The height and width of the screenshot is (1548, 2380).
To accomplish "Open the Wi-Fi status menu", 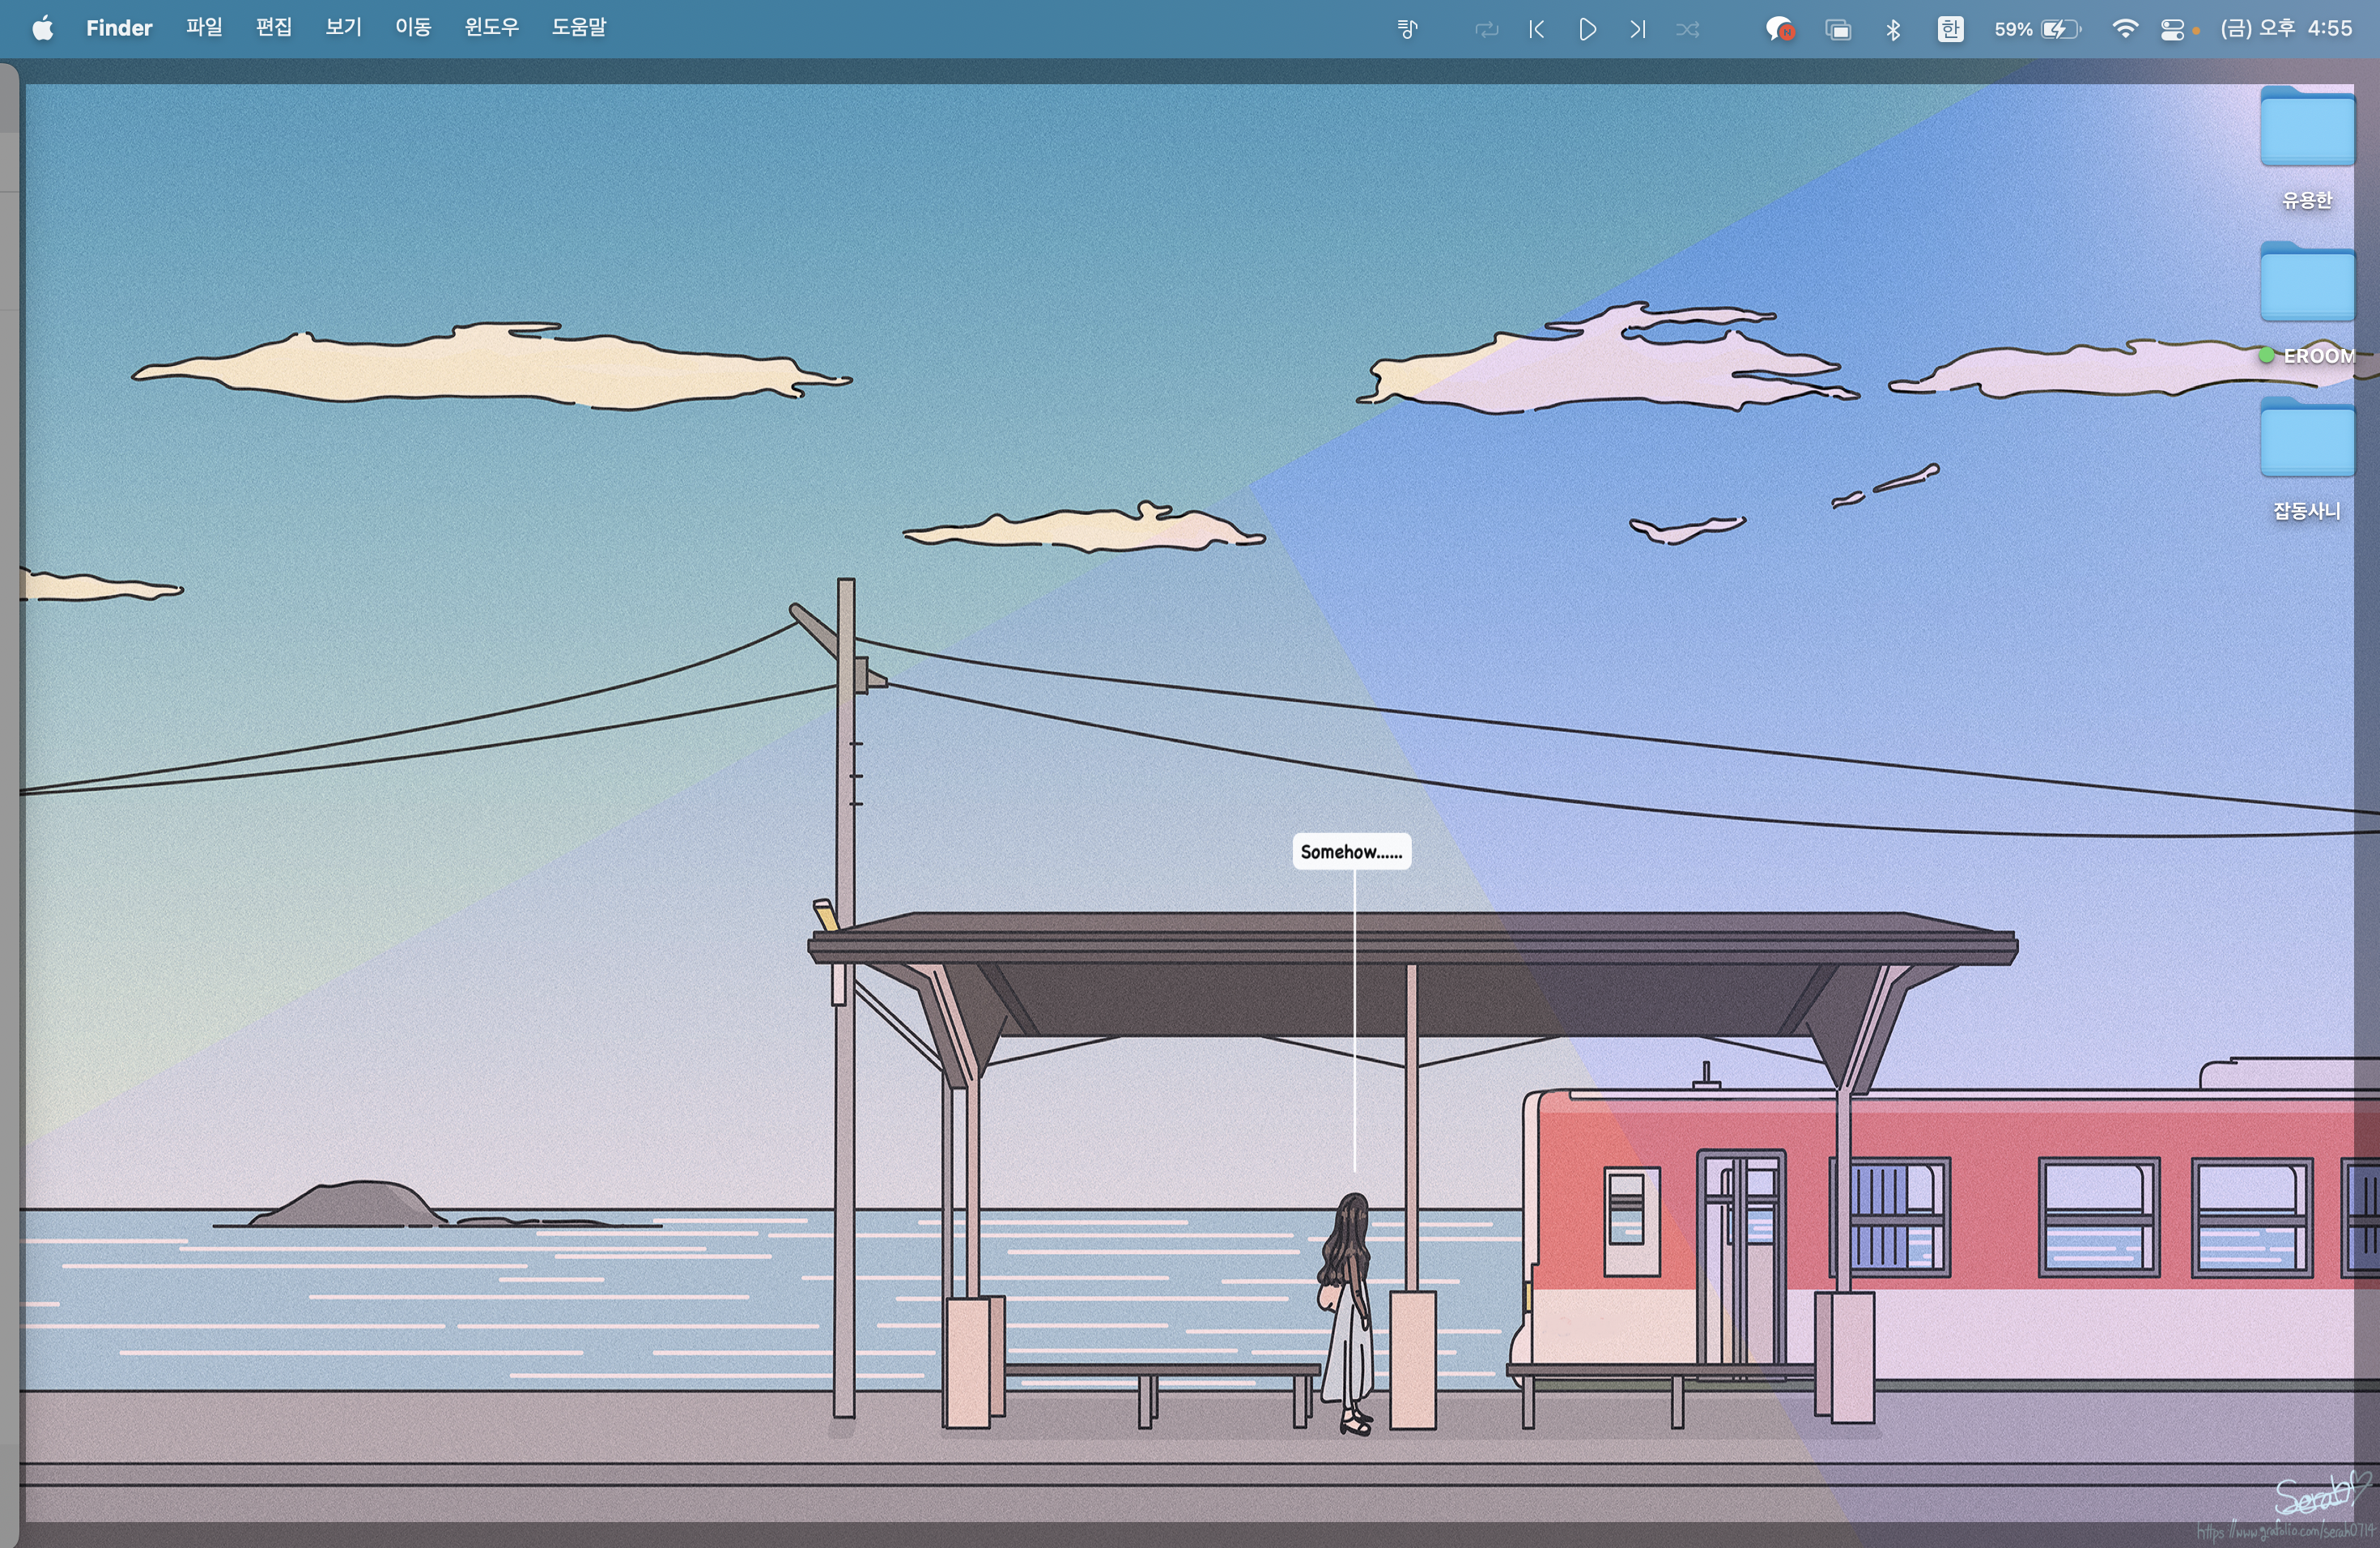I will 2125,29.
